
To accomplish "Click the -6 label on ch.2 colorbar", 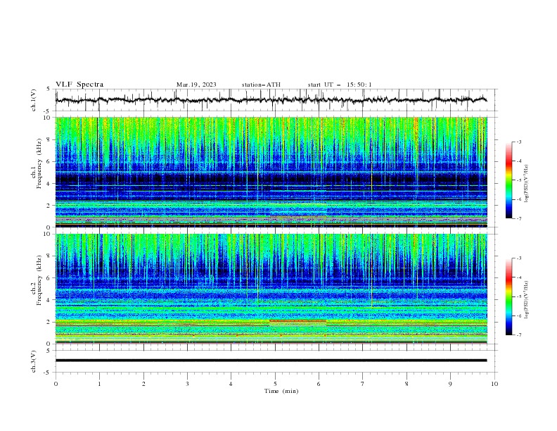I will pos(518,316).
